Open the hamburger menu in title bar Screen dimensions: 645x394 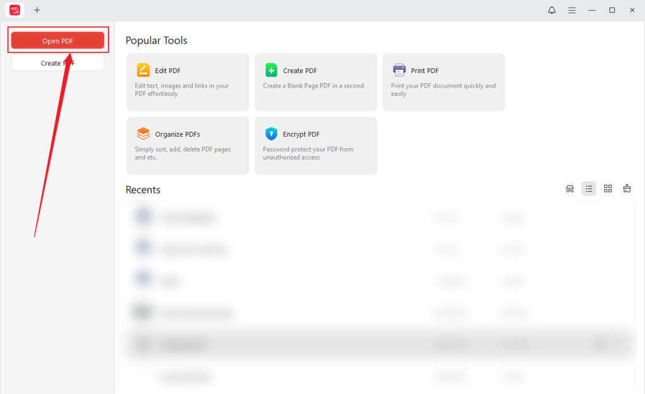572,10
